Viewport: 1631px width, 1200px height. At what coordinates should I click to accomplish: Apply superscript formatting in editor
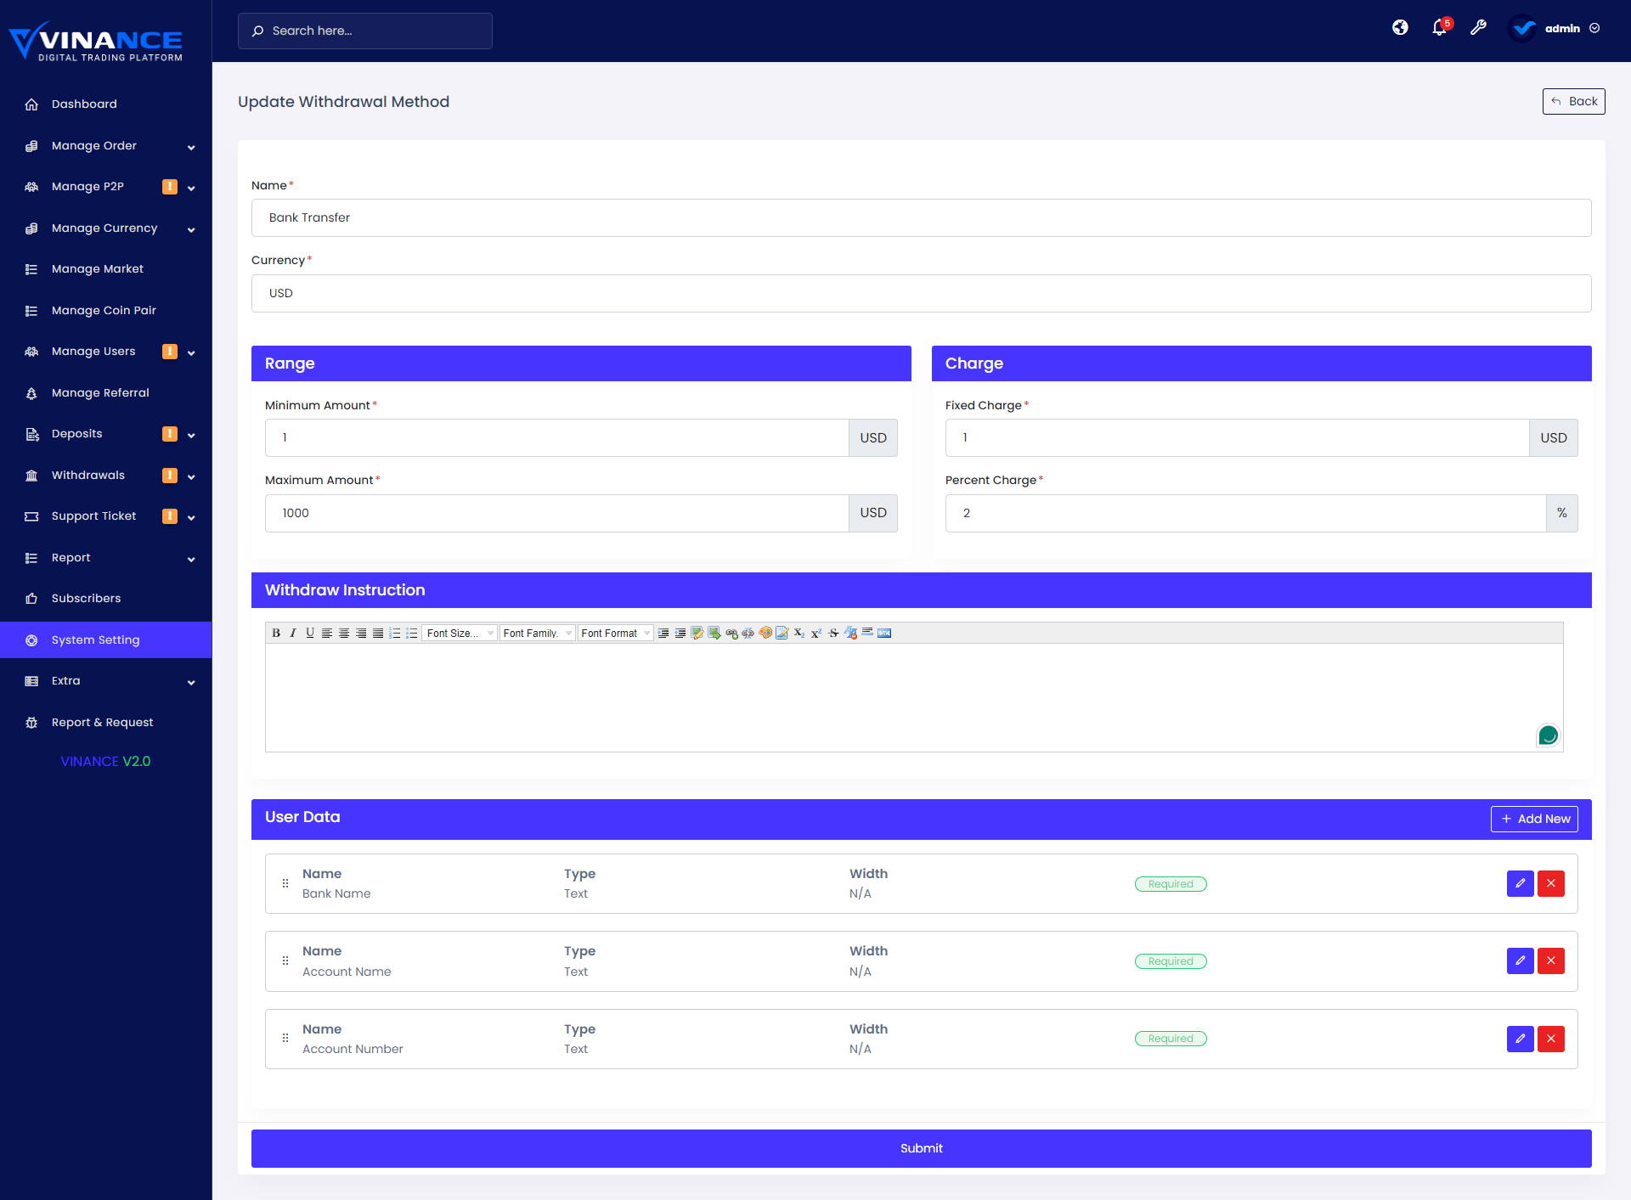click(816, 633)
